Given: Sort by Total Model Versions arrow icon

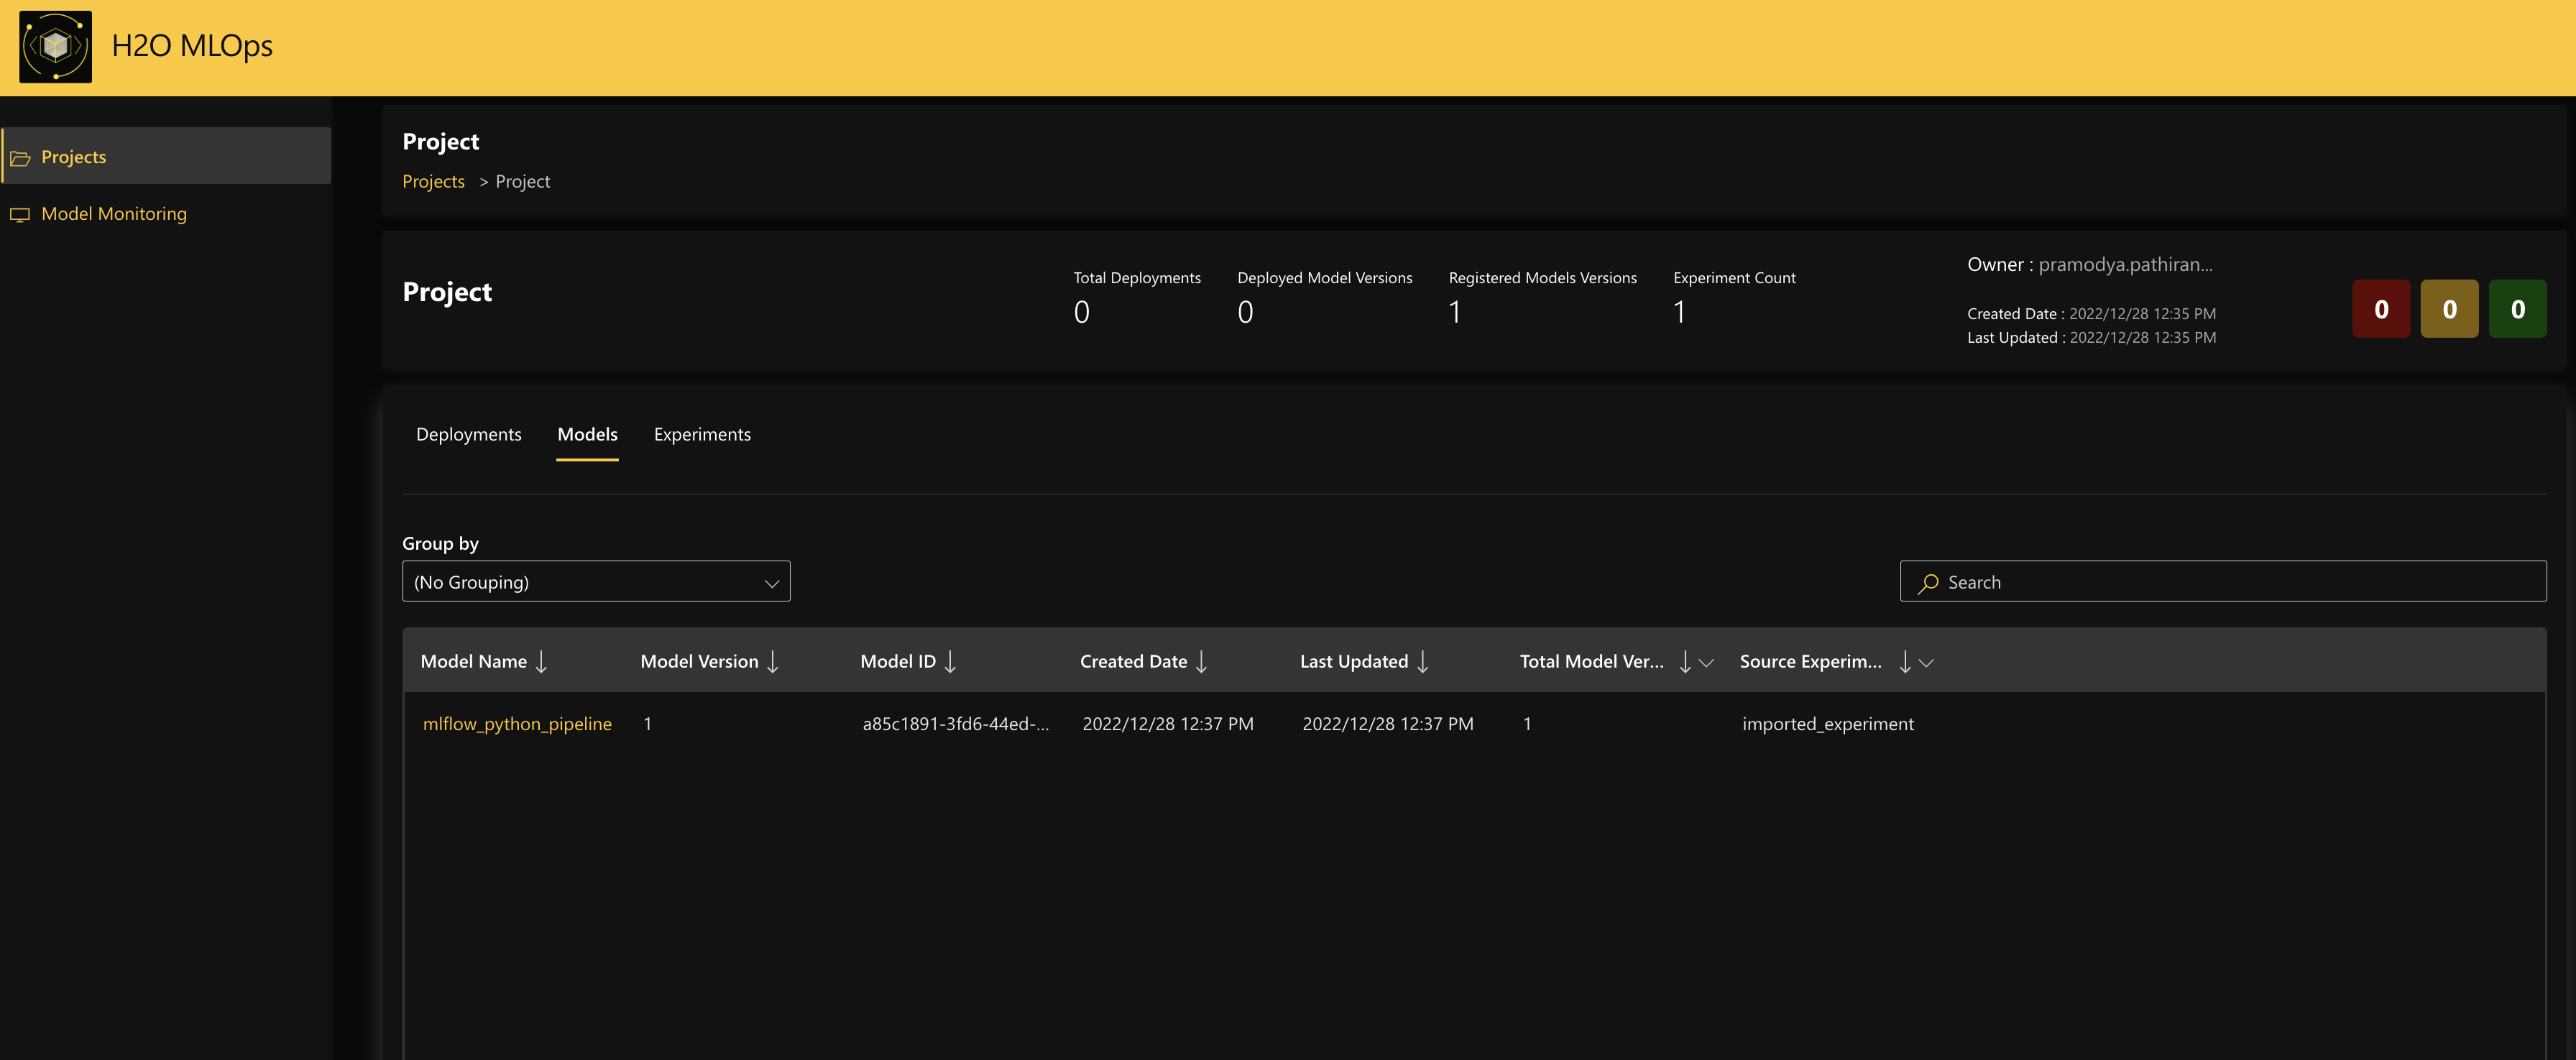Looking at the screenshot, I should [1685, 662].
